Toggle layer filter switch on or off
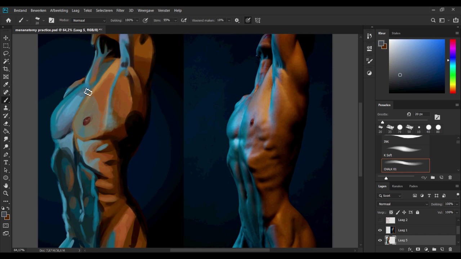Image resolution: width=461 pixels, height=259 pixels. (458, 195)
